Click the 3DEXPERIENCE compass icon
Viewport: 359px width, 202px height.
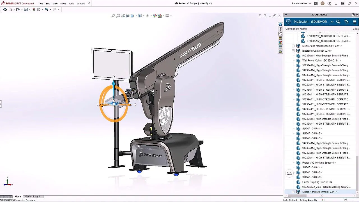coord(288,22)
